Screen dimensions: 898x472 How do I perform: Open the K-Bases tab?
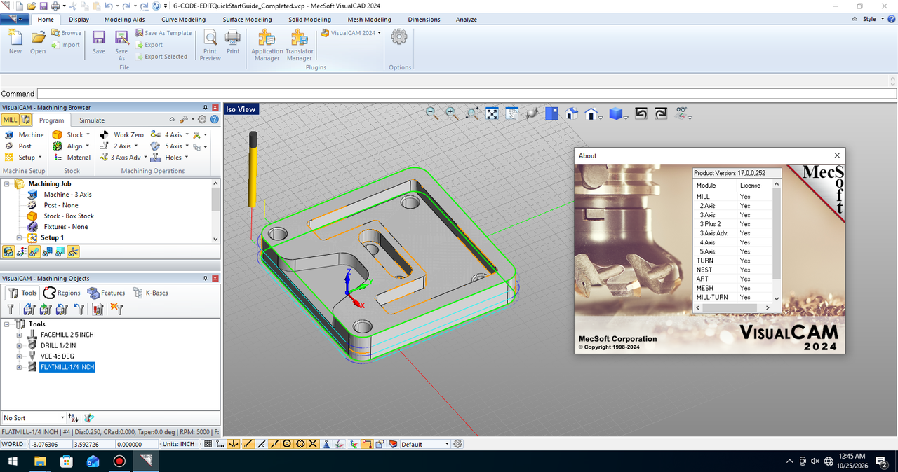tap(149, 293)
